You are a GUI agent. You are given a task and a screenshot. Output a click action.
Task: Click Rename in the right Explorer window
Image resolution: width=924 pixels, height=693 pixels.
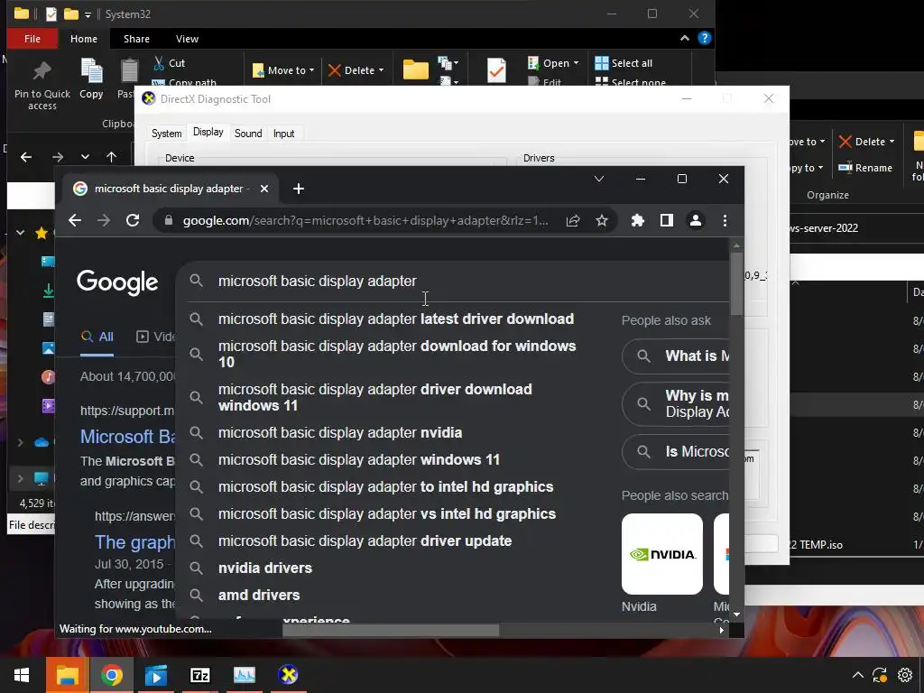pyautogui.click(x=865, y=168)
